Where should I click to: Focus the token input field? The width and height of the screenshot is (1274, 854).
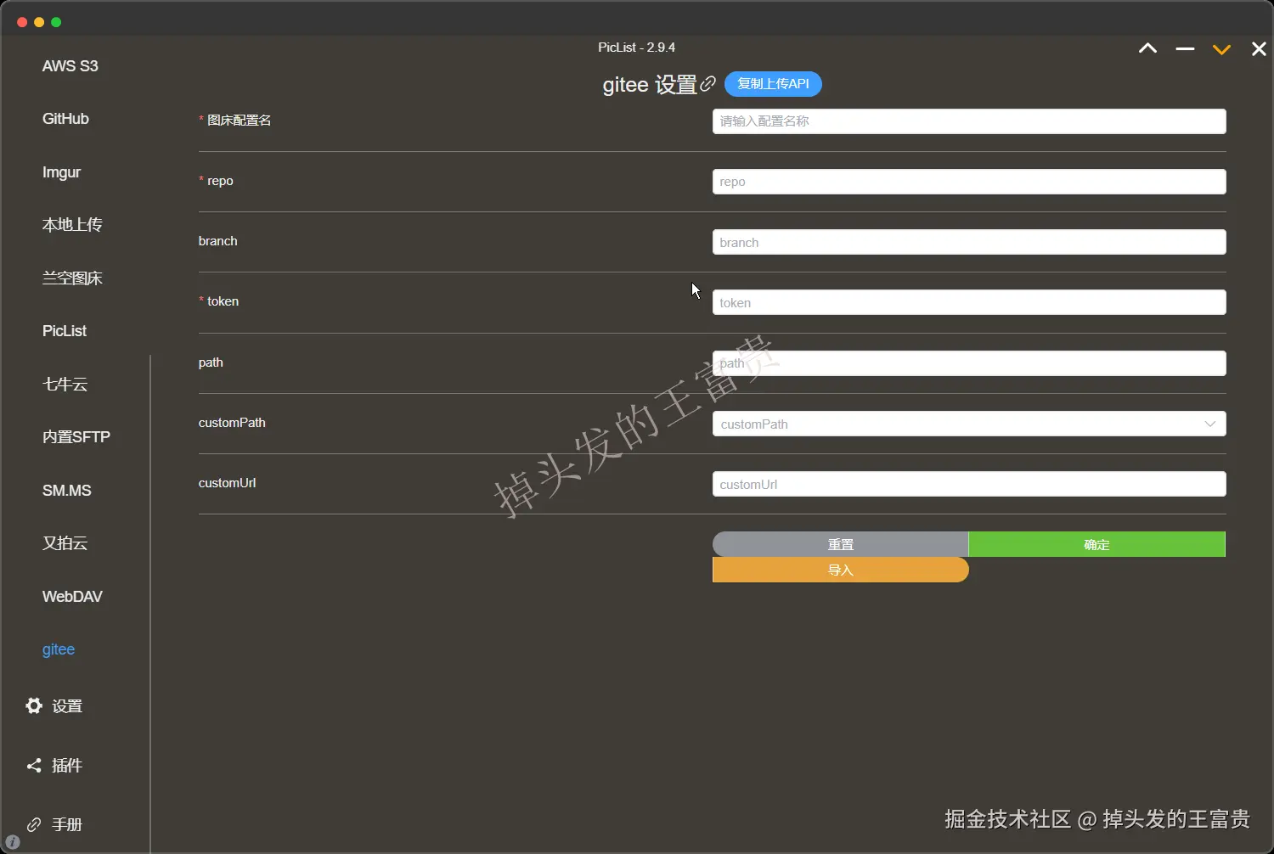pyautogui.click(x=969, y=302)
